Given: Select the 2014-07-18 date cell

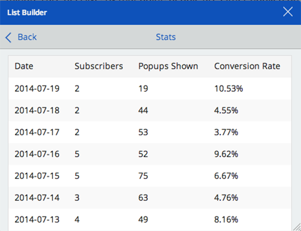Looking at the screenshot, I should [x=37, y=110].
